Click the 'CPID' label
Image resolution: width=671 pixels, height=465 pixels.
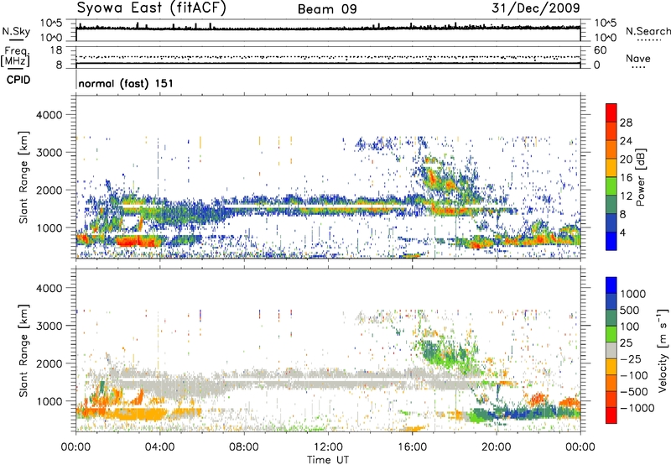tap(18, 80)
